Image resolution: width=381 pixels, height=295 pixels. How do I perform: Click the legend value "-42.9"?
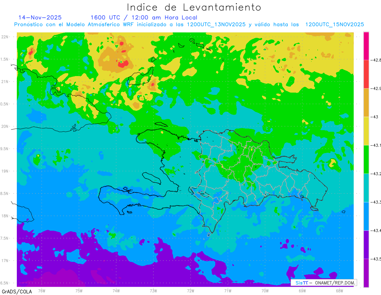pyautogui.click(x=376, y=88)
